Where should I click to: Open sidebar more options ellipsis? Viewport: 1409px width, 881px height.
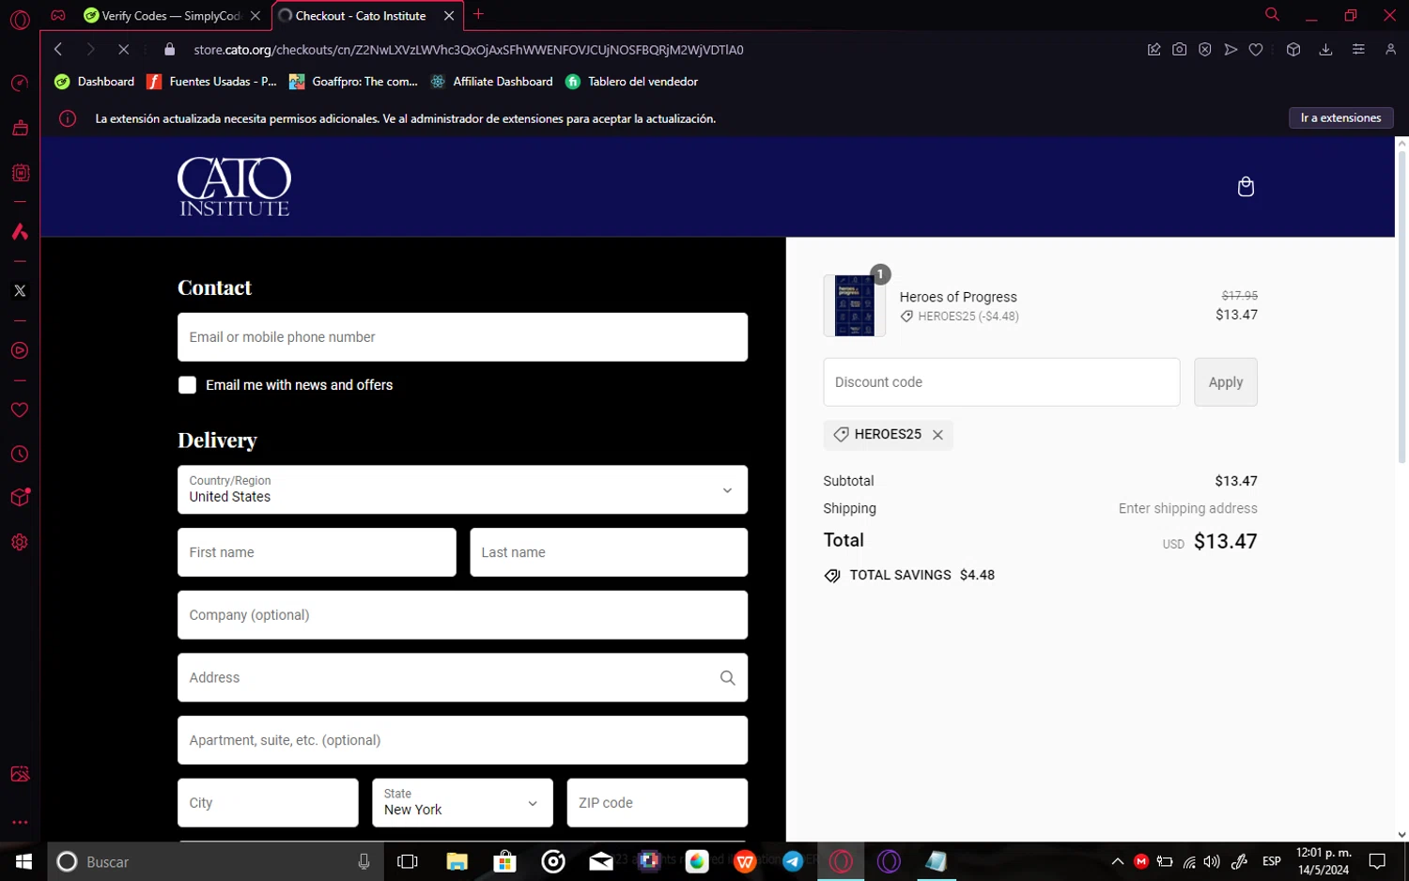pos(20,822)
